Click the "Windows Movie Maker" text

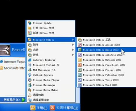click(x=45, y=90)
